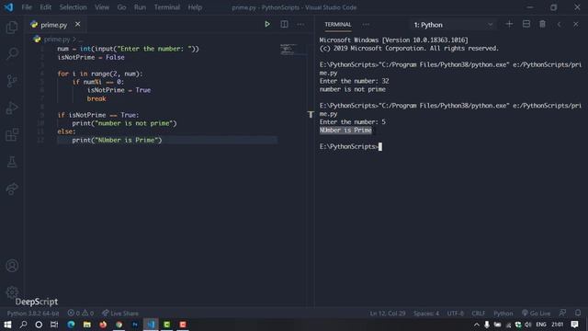Click highlighted 'NUmber is Prime' terminal output
This screenshot has height=331, width=588.
coord(345,131)
